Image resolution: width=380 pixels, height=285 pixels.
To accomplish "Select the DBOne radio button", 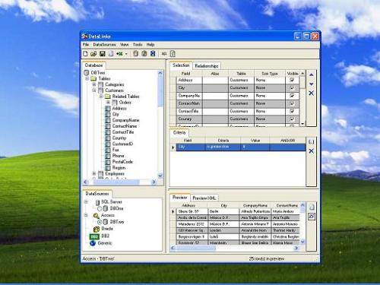I will click(x=100, y=208).
